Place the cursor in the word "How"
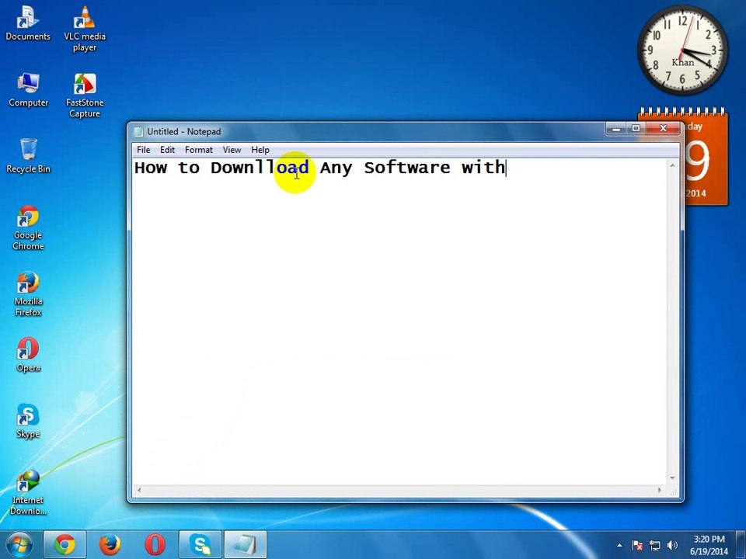This screenshot has height=559, width=746. [151, 168]
